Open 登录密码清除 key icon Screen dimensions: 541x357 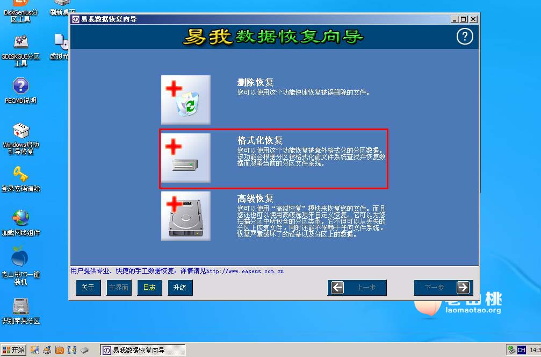click(21, 179)
